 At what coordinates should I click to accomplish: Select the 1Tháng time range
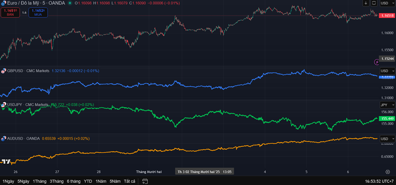(x=39, y=181)
